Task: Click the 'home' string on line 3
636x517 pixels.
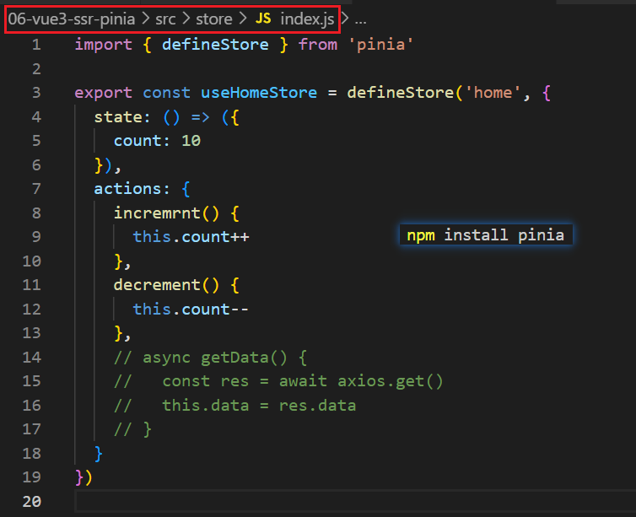Action: click(493, 93)
